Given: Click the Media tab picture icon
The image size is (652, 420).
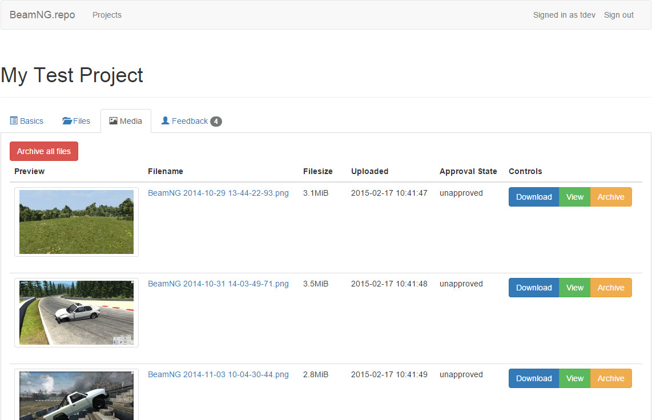Looking at the screenshot, I should pos(113,121).
